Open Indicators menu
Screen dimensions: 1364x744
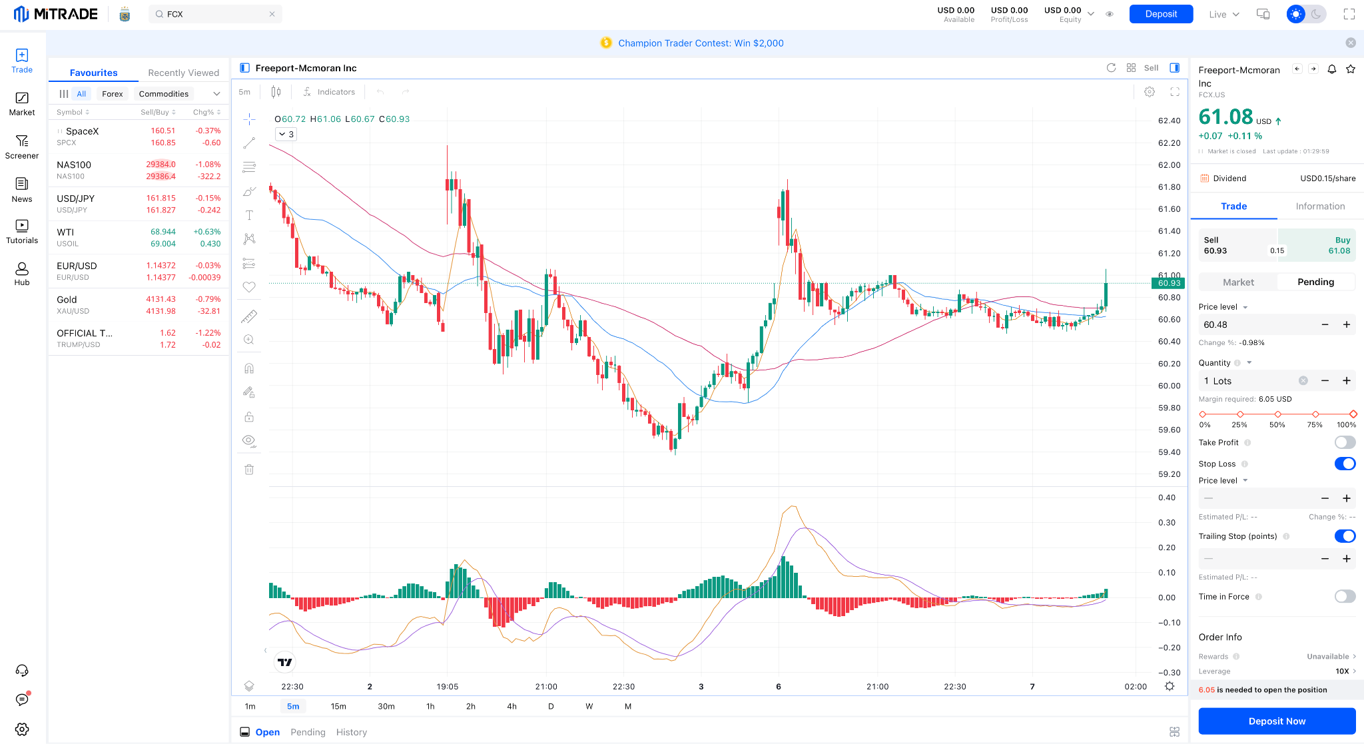point(329,92)
